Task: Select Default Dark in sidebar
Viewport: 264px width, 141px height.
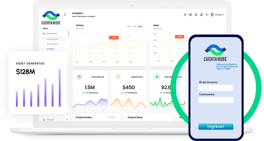Action: pos(52,44)
